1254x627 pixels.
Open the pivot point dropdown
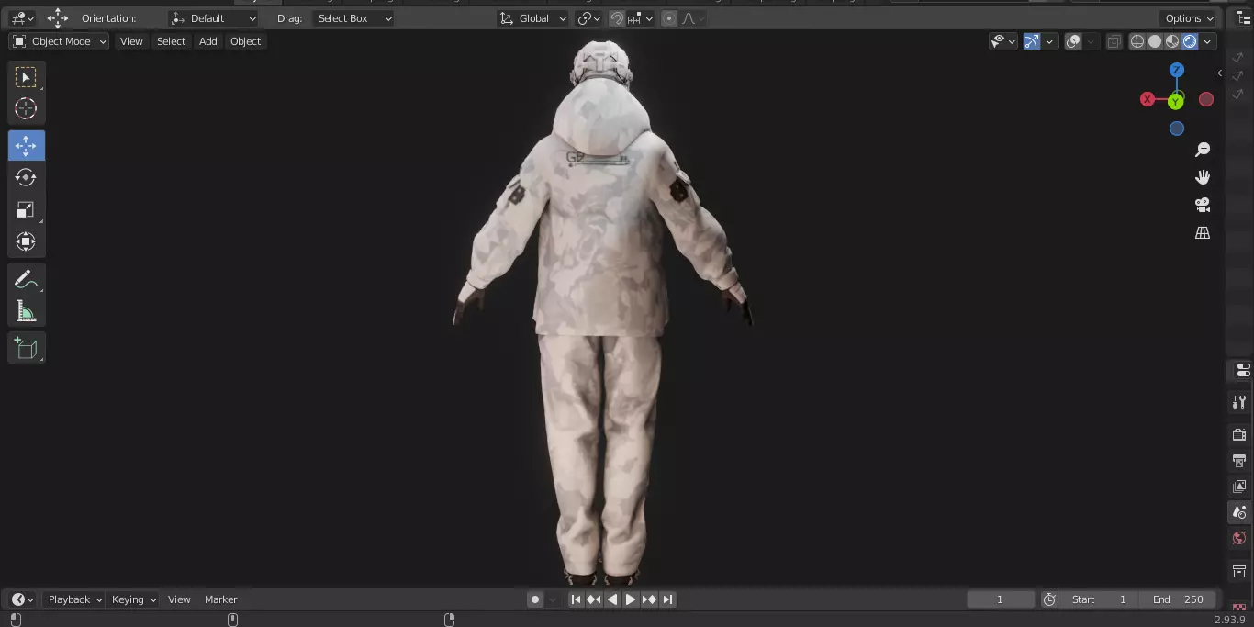tap(588, 18)
